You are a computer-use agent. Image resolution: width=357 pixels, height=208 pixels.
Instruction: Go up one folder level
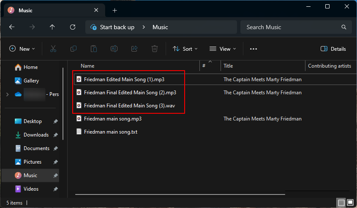[x=52, y=27]
